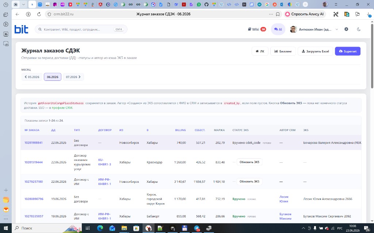Open the Superset button
The width and height of the screenshot is (374, 233).
[x=348, y=51]
